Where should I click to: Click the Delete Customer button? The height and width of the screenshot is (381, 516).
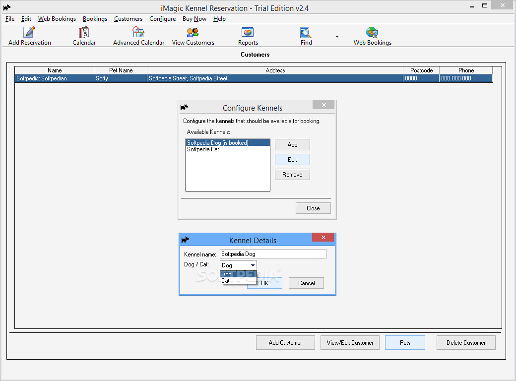click(466, 342)
